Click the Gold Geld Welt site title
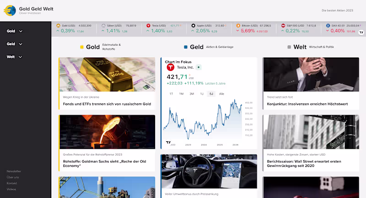 tap(36, 9)
